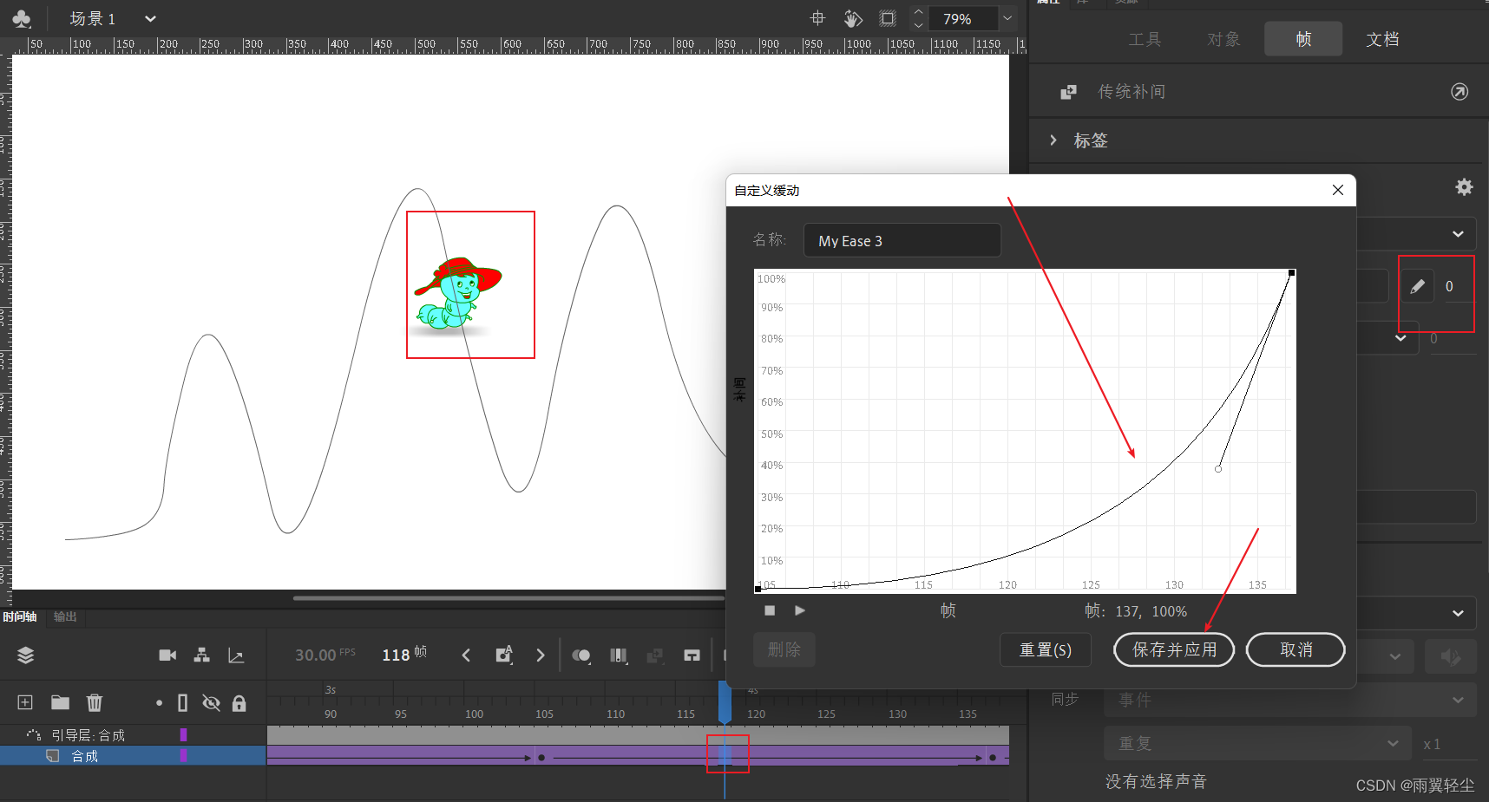1489x802 pixels.
Task: Click the My Ease 3 name field
Action: (x=902, y=241)
